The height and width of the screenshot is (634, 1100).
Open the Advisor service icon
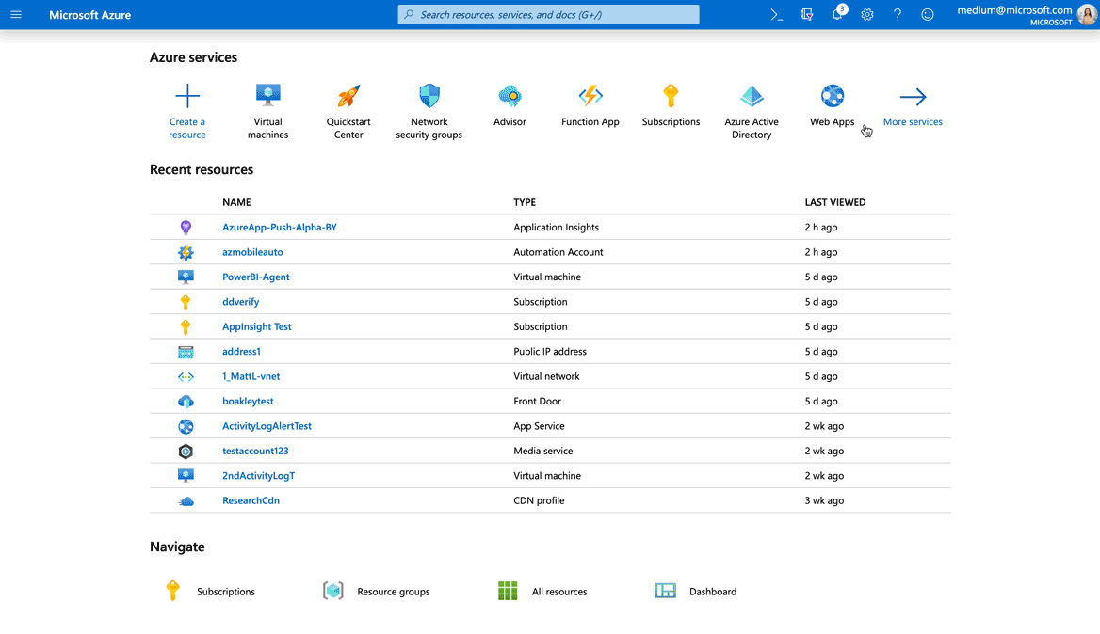pyautogui.click(x=510, y=96)
